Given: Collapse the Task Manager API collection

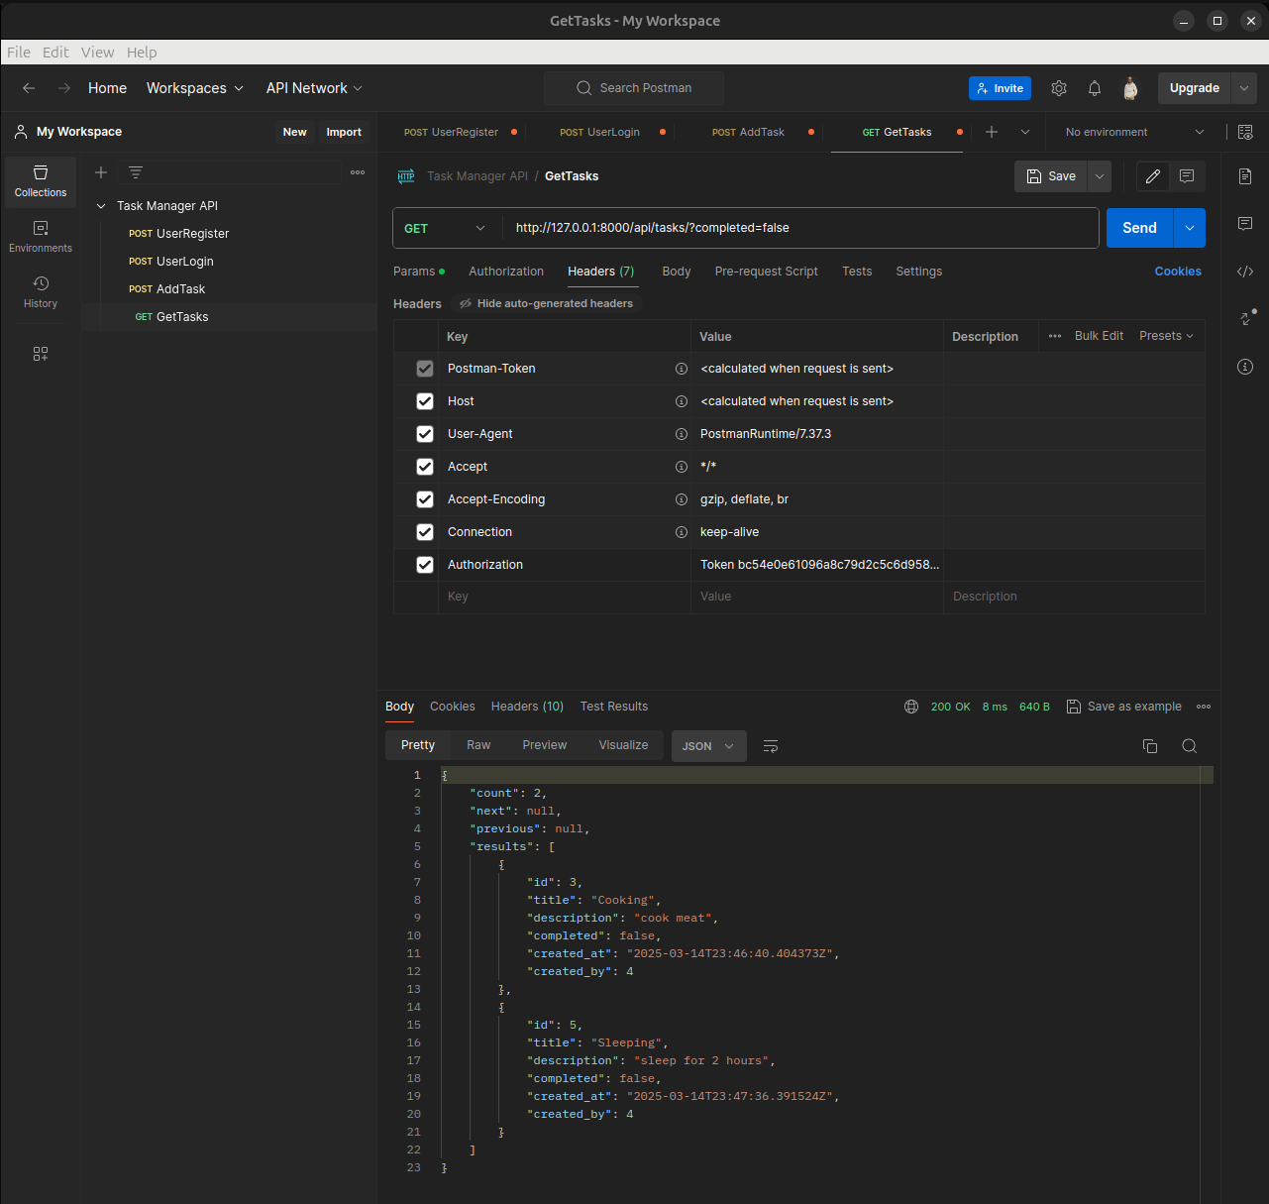Looking at the screenshot, I should pyautogui.click(x=101, y=206).
